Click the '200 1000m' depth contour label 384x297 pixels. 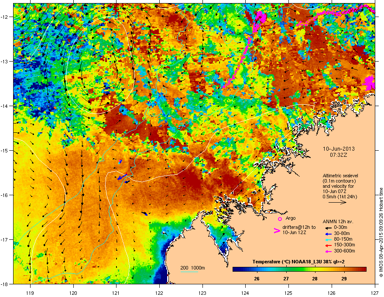(x=192, y=268)
